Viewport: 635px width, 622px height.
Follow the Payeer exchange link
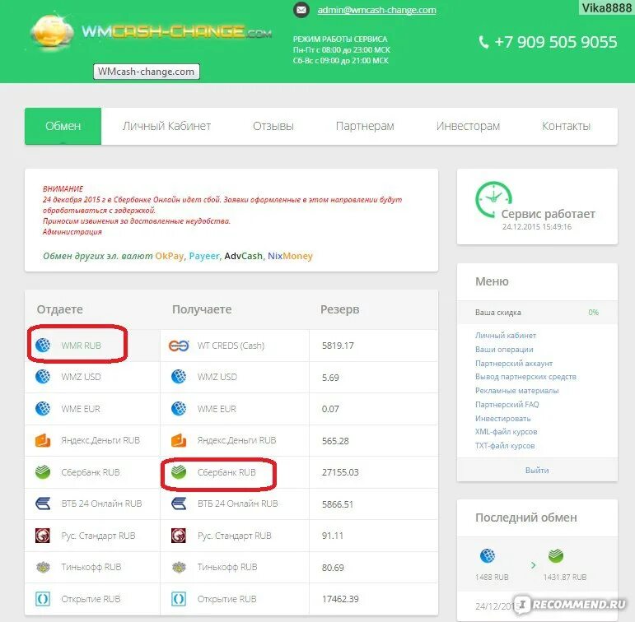pos(204,256)
